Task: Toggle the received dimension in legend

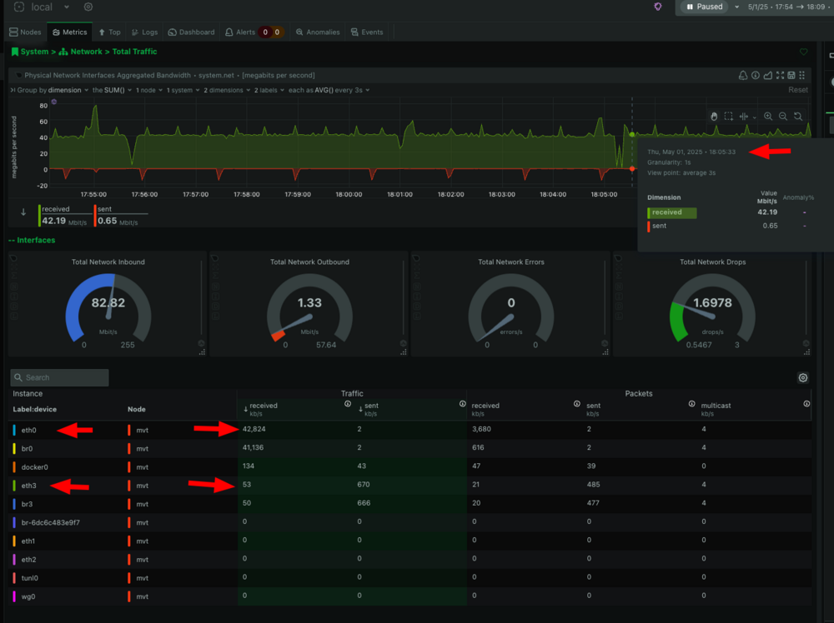Action: pos(63,216)
